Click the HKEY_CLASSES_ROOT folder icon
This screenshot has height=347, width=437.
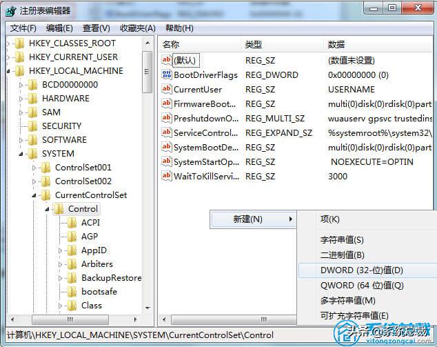pyautogui.click(x=19, y=43)
